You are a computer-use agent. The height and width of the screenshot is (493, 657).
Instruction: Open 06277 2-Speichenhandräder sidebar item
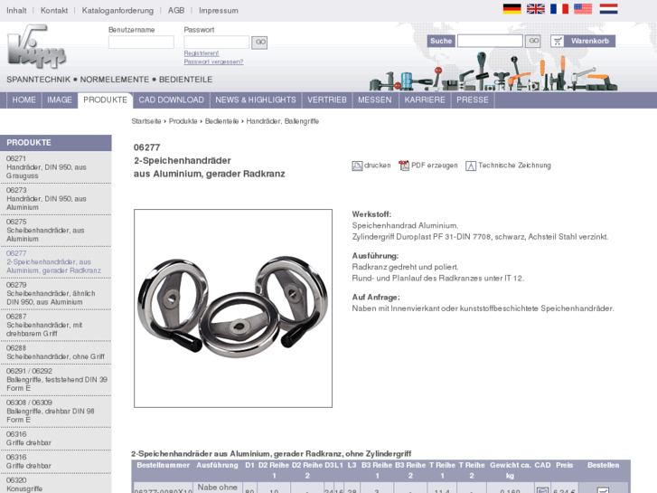coord(56,261)
